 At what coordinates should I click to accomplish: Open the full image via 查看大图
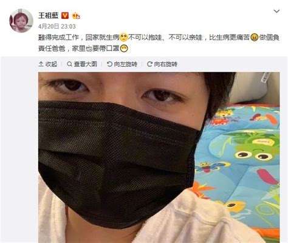tap(82, 64)
